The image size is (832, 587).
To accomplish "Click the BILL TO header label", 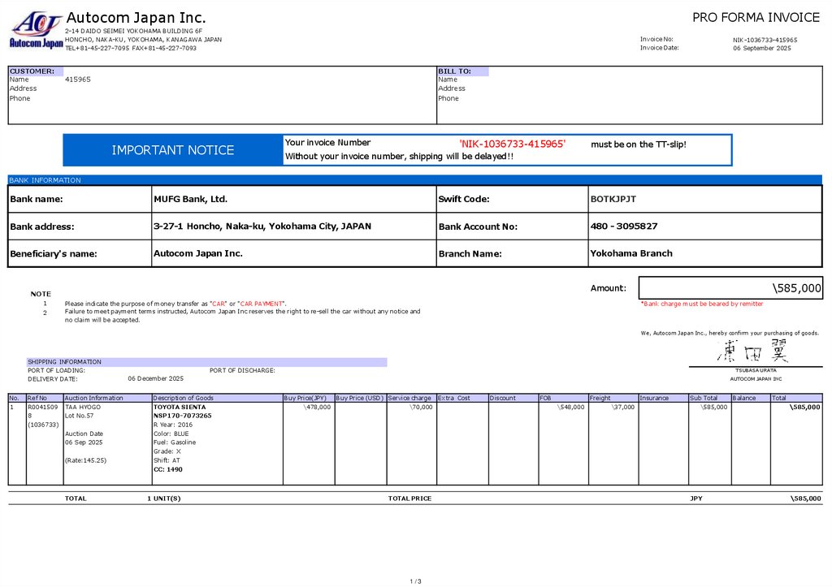I will point(454,71).
